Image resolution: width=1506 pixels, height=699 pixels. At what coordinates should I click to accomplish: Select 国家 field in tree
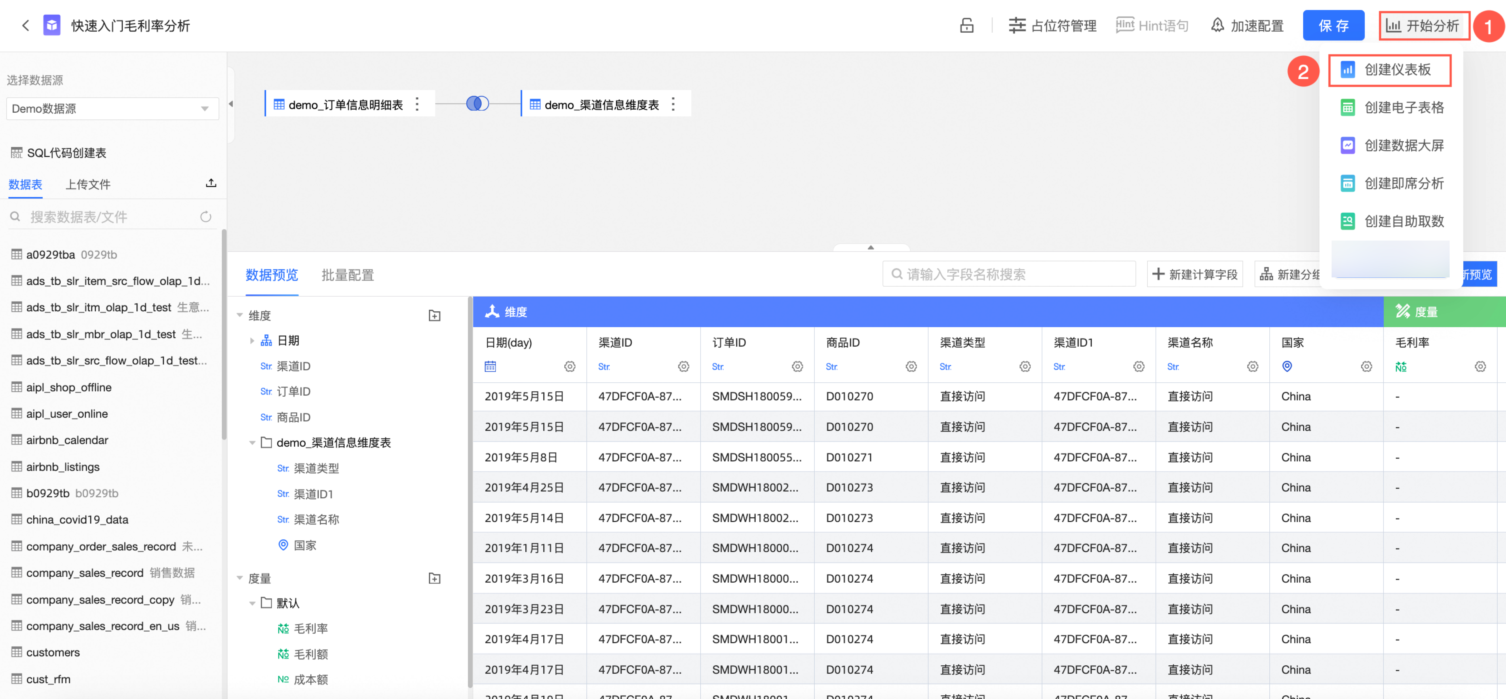click(305, 545)
